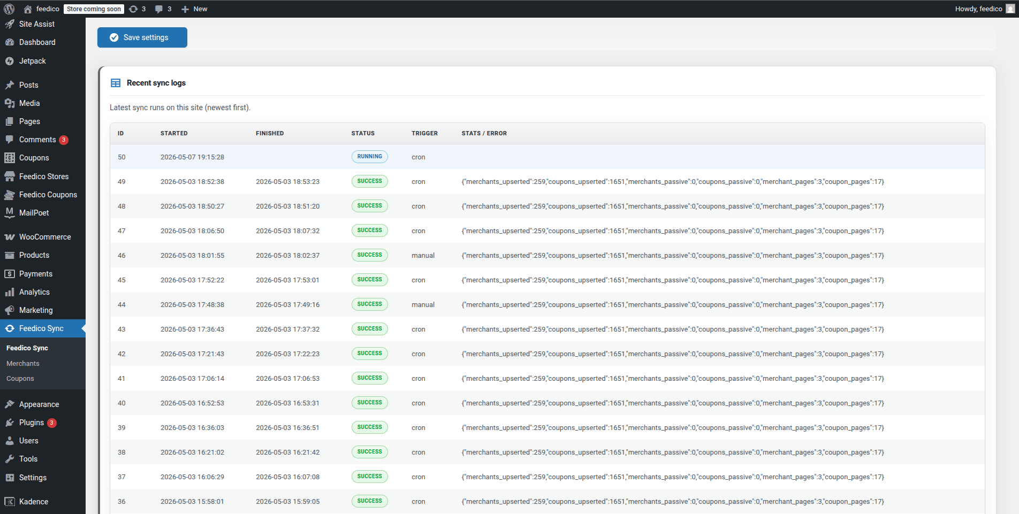The width and height of the screenshot is (1019, 514).
Task: Click the Jetpack lightning icon
Action: [x=10, y=61]
